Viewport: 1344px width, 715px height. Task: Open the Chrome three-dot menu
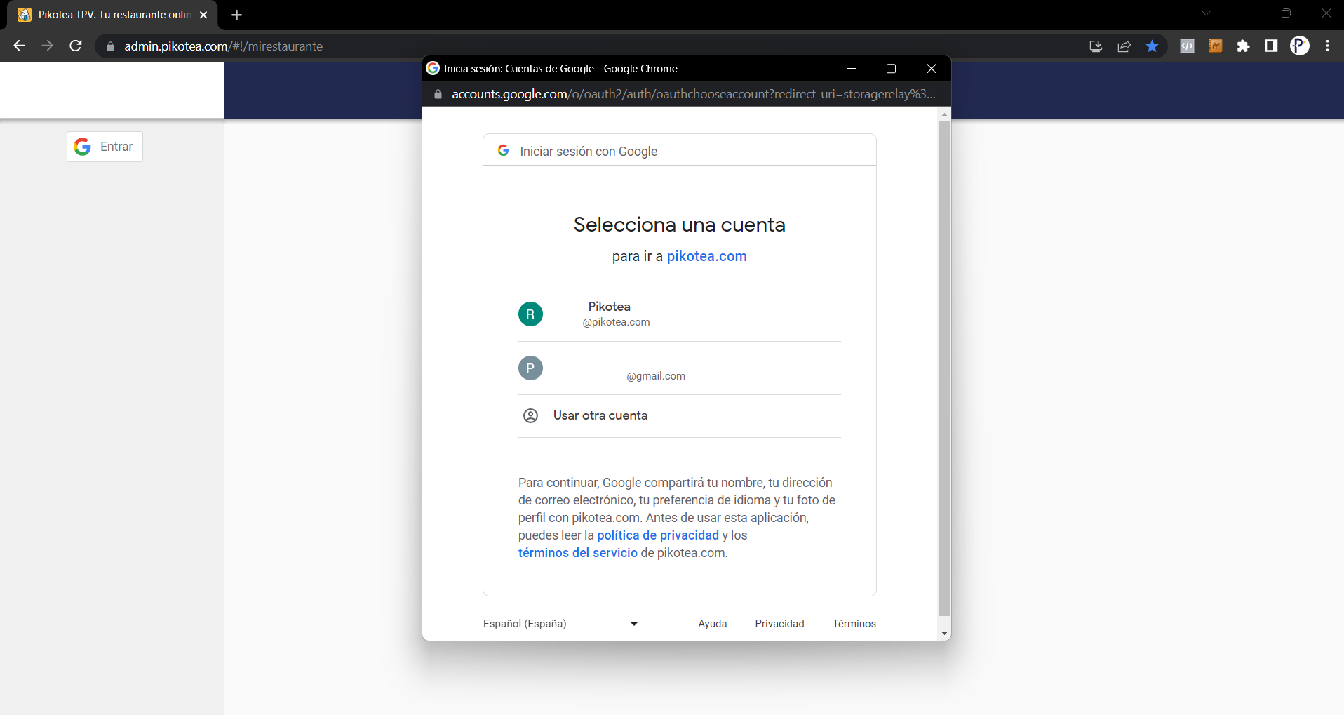(1327, 46)
